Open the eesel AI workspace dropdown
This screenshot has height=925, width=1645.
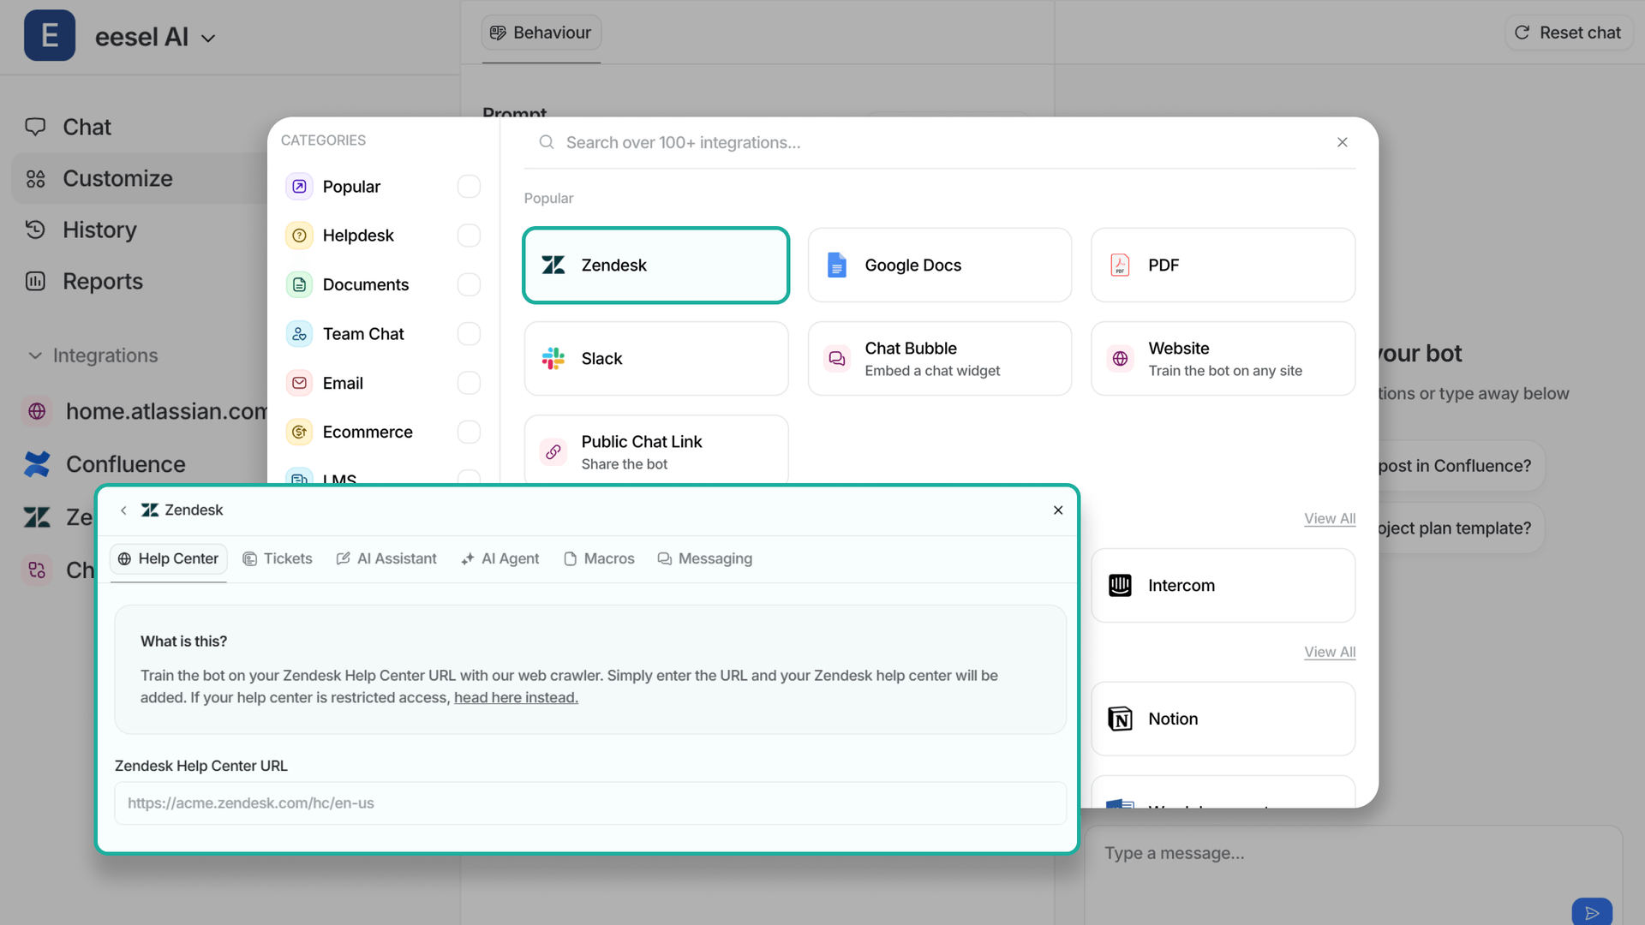pyautogui.click(x=208, y=39)
